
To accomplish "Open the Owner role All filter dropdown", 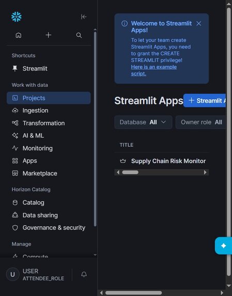I will pos(201,122).
